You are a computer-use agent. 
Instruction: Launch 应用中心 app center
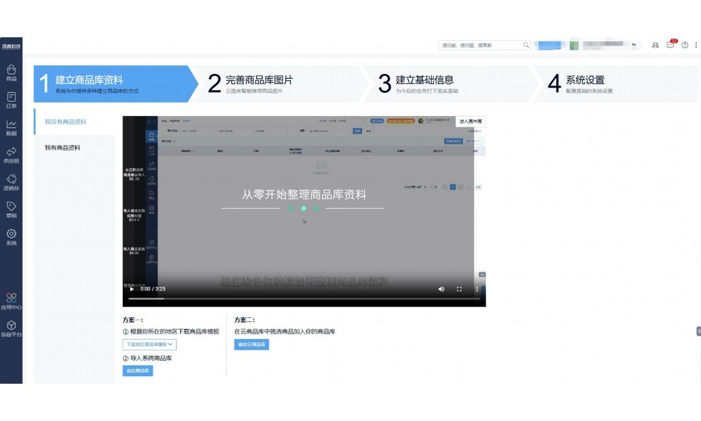11,301
